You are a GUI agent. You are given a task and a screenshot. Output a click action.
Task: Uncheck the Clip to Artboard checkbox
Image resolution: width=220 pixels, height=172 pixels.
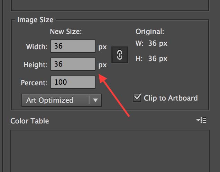tap(137, 98)
